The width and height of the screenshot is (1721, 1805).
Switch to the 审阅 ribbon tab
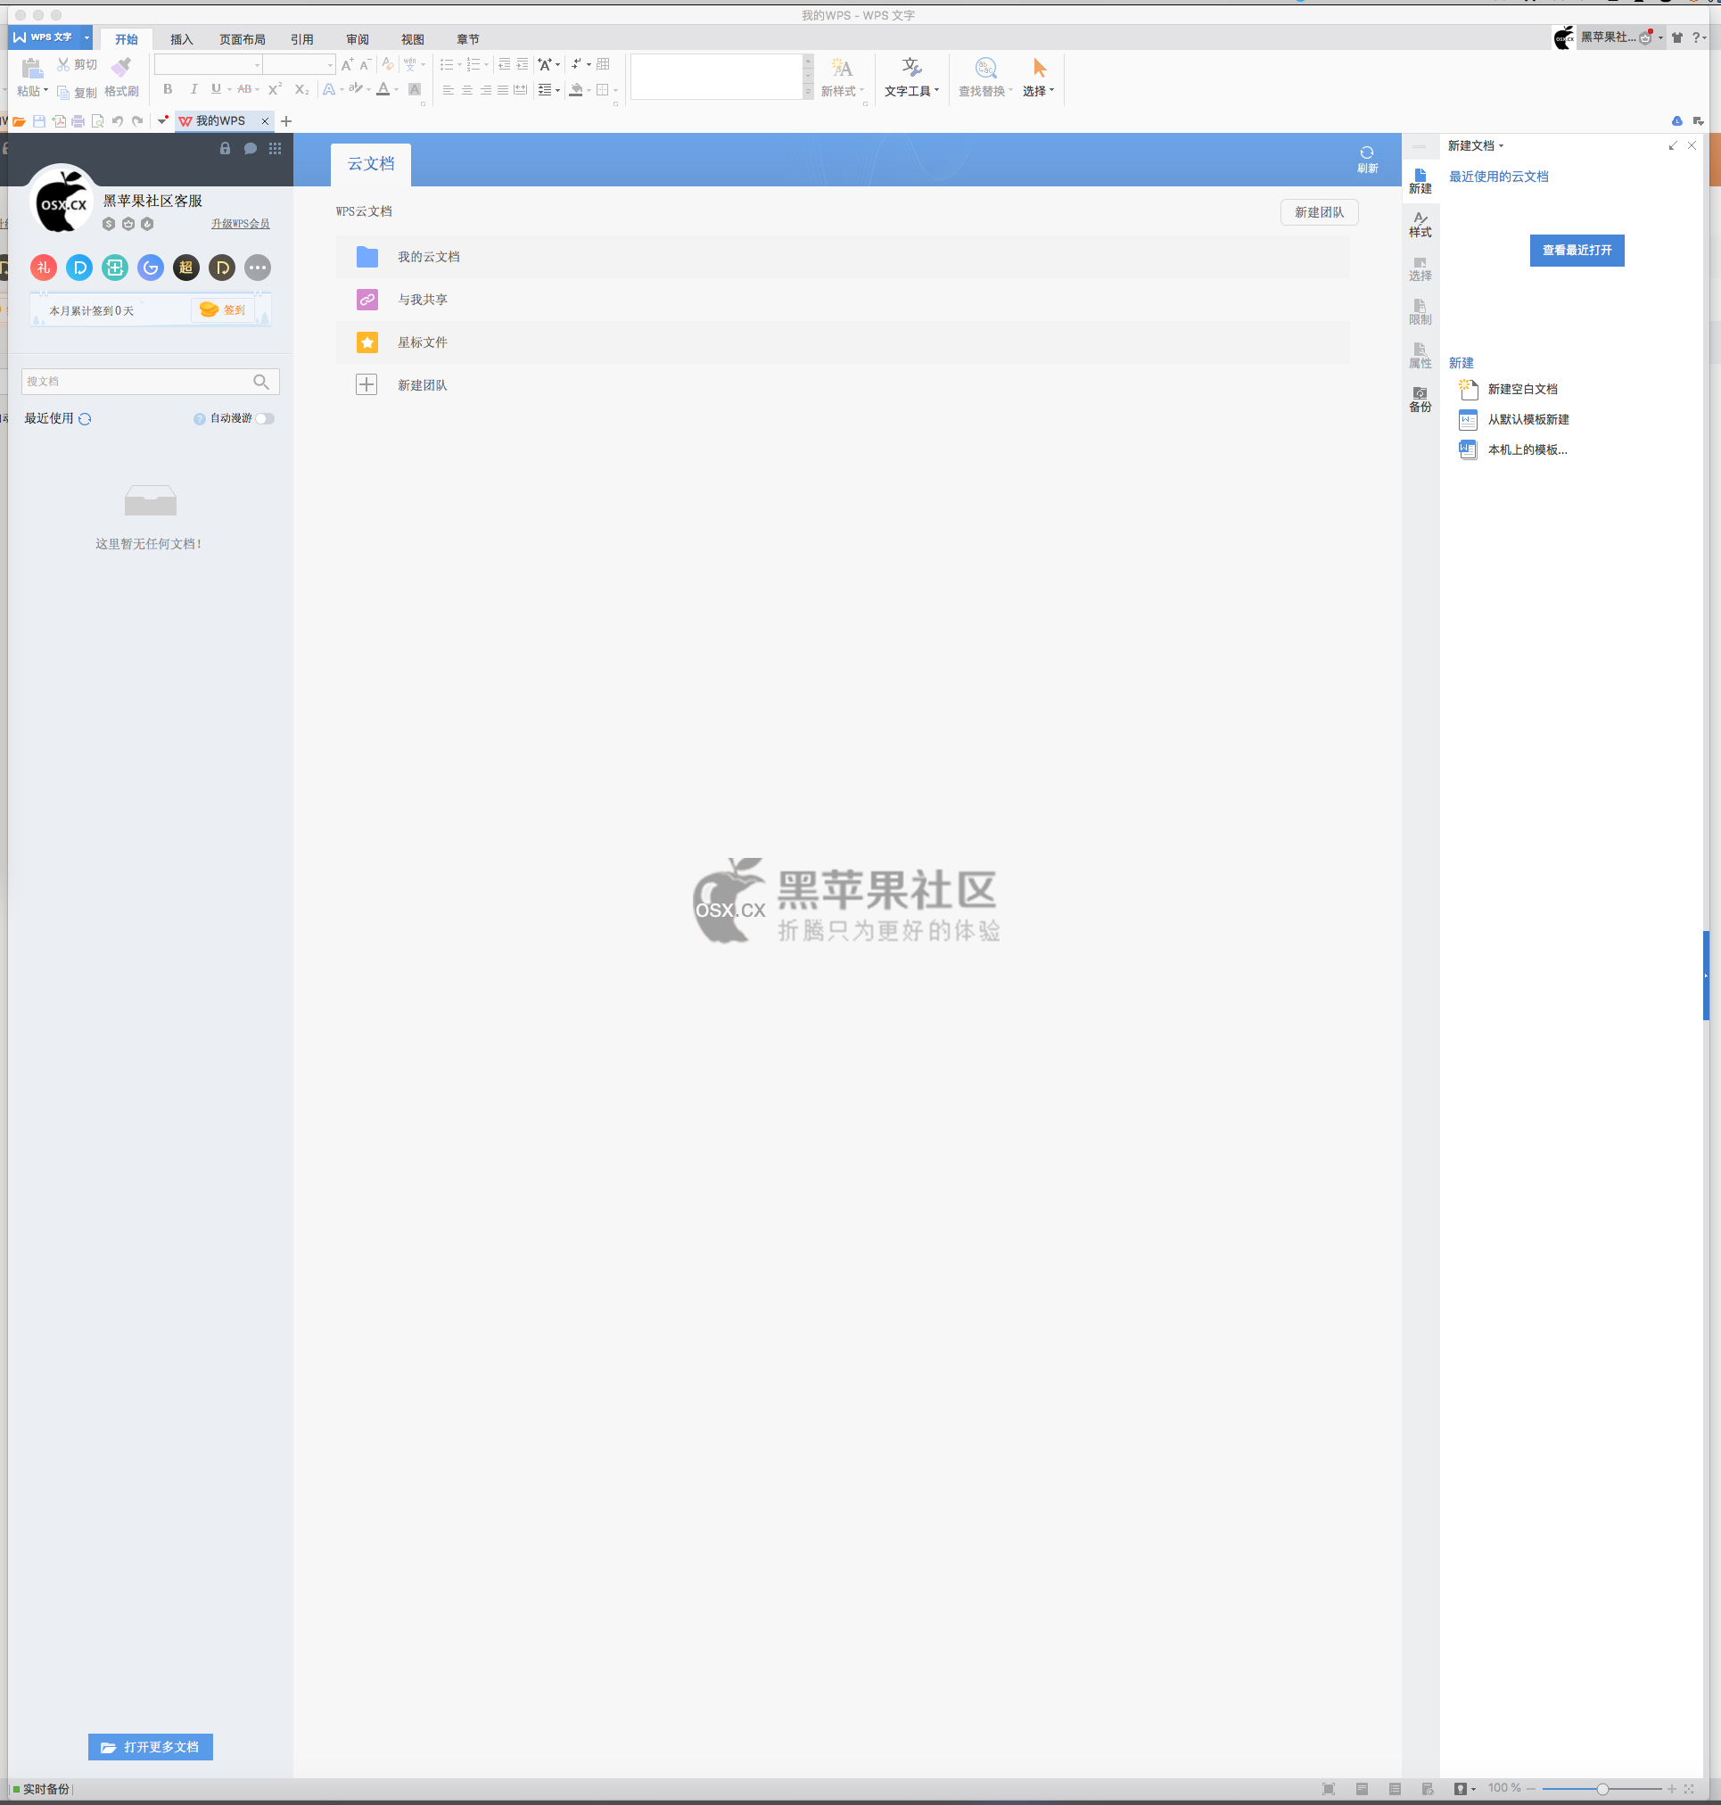[x=358, y=39]
